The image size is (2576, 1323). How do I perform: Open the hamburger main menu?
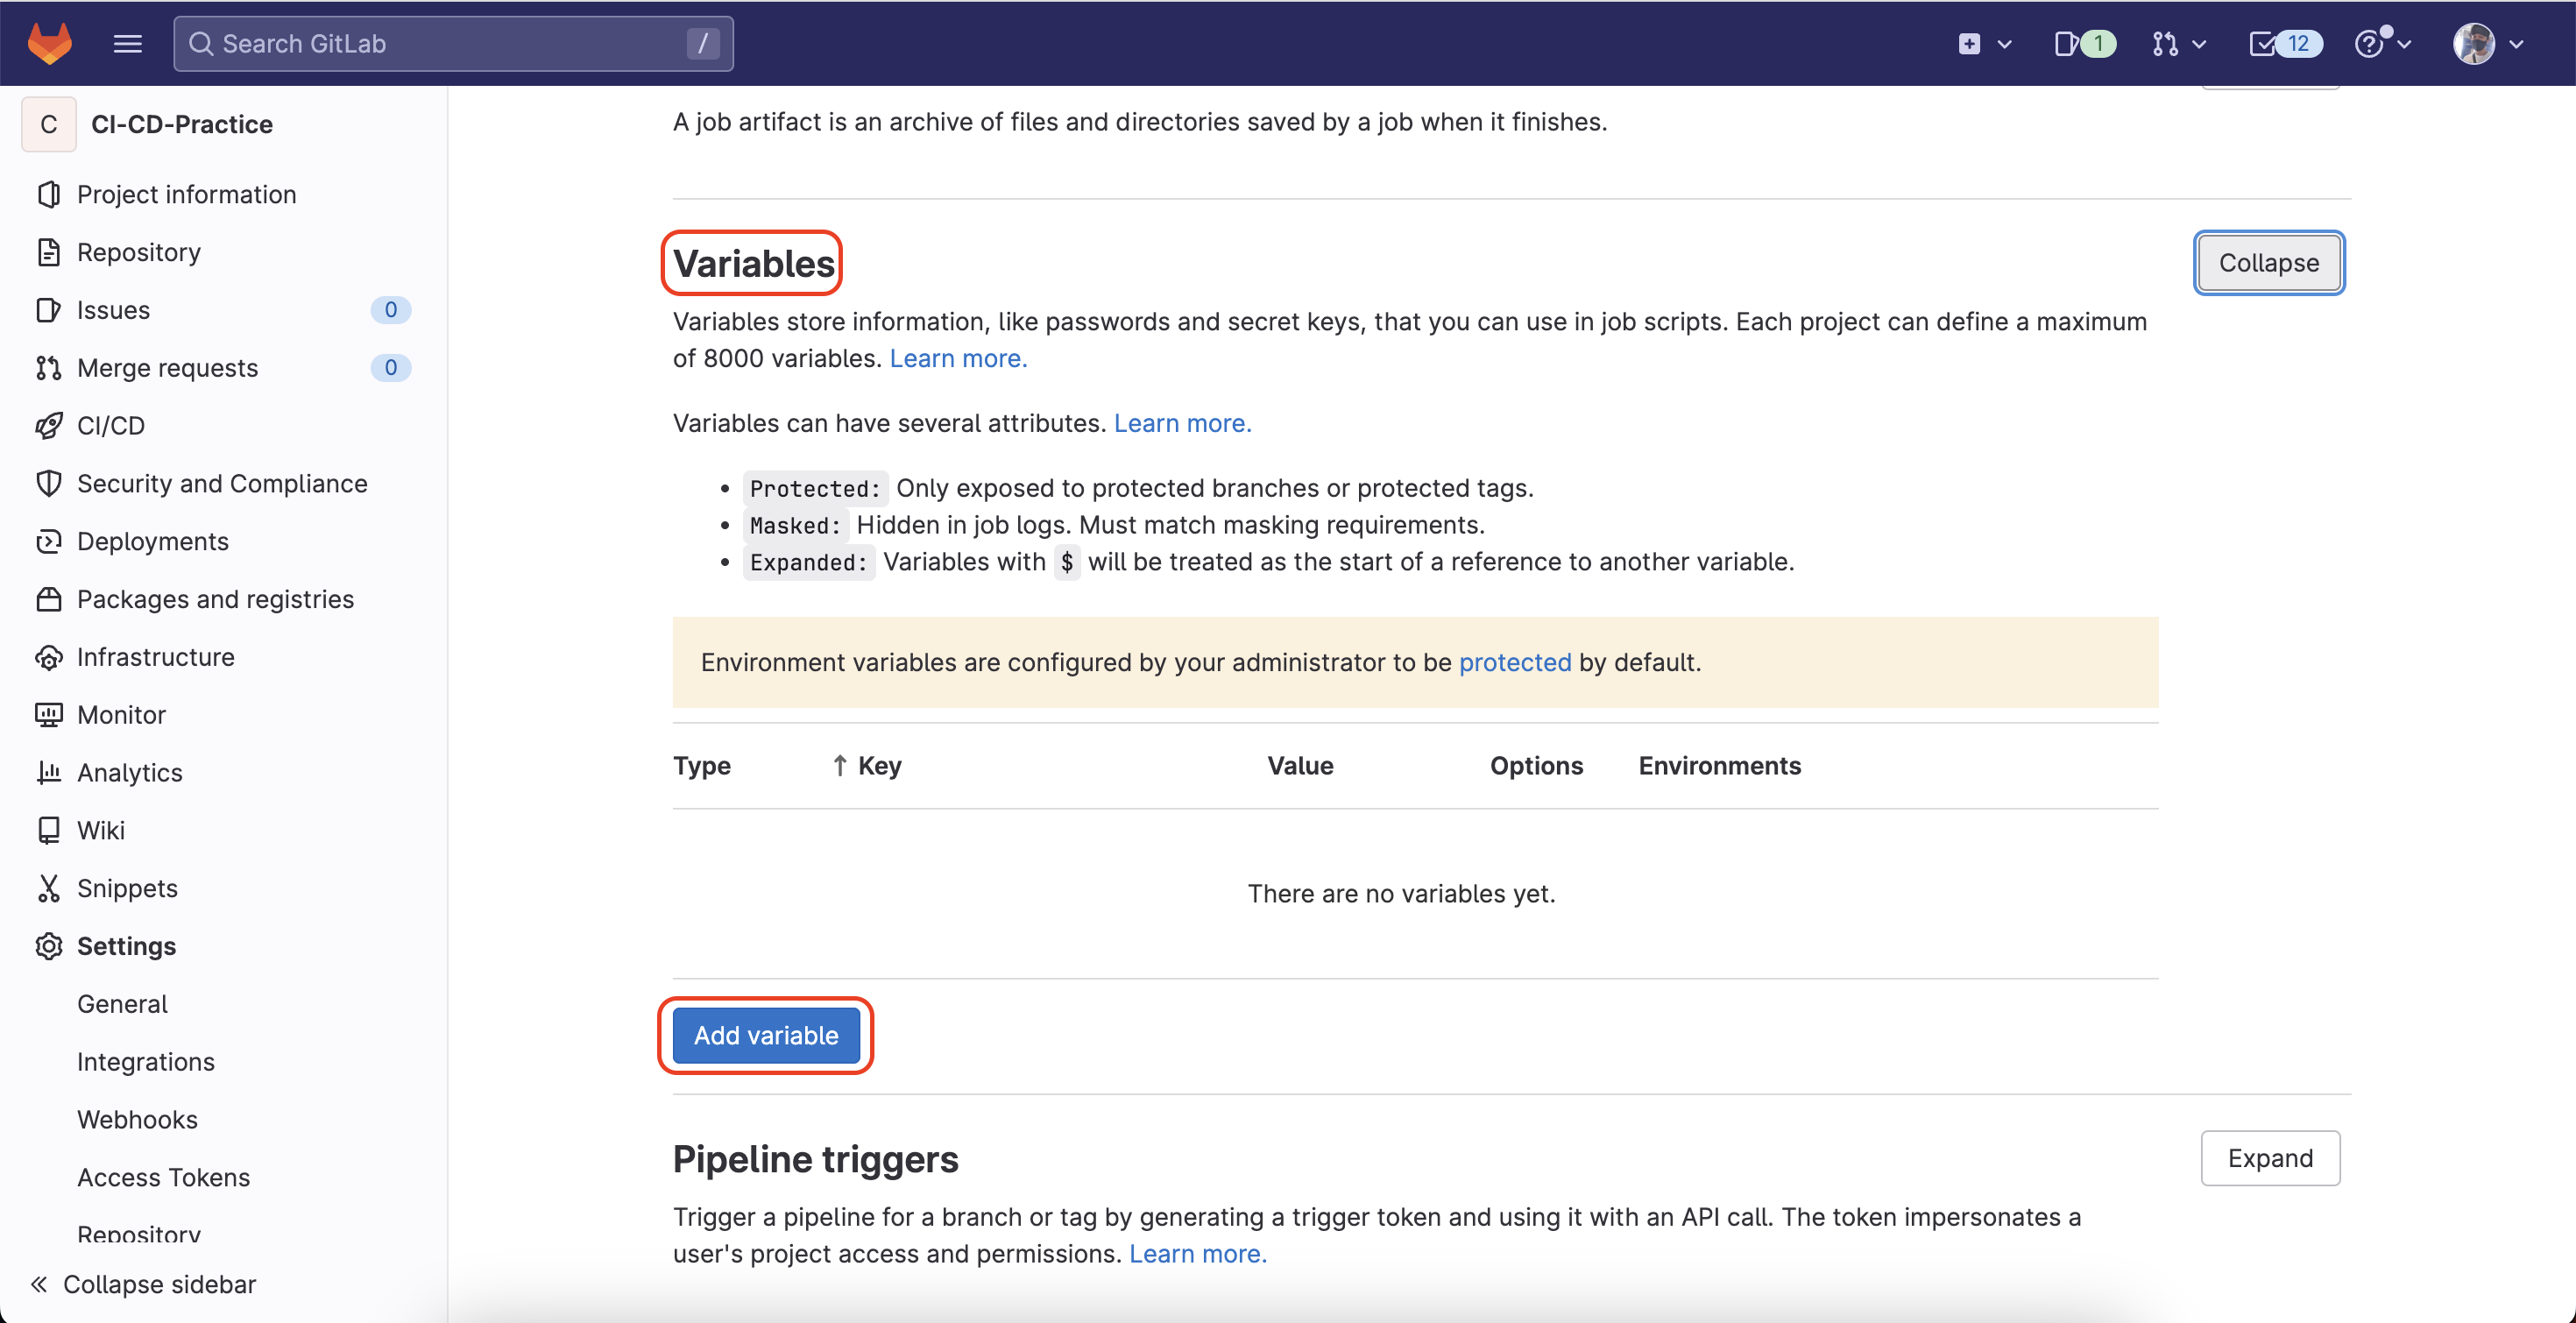pyautogui.click(x=127, y=43)
